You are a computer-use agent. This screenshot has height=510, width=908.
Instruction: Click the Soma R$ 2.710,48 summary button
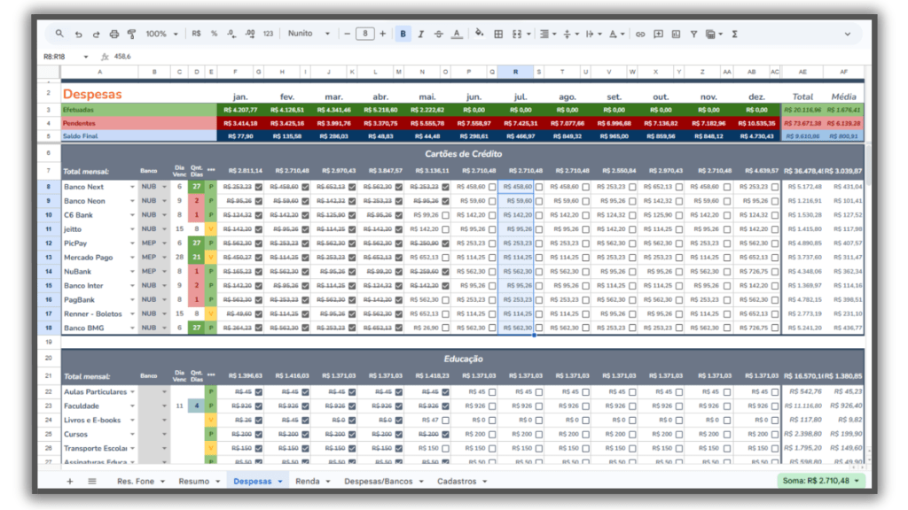point(820,481)
